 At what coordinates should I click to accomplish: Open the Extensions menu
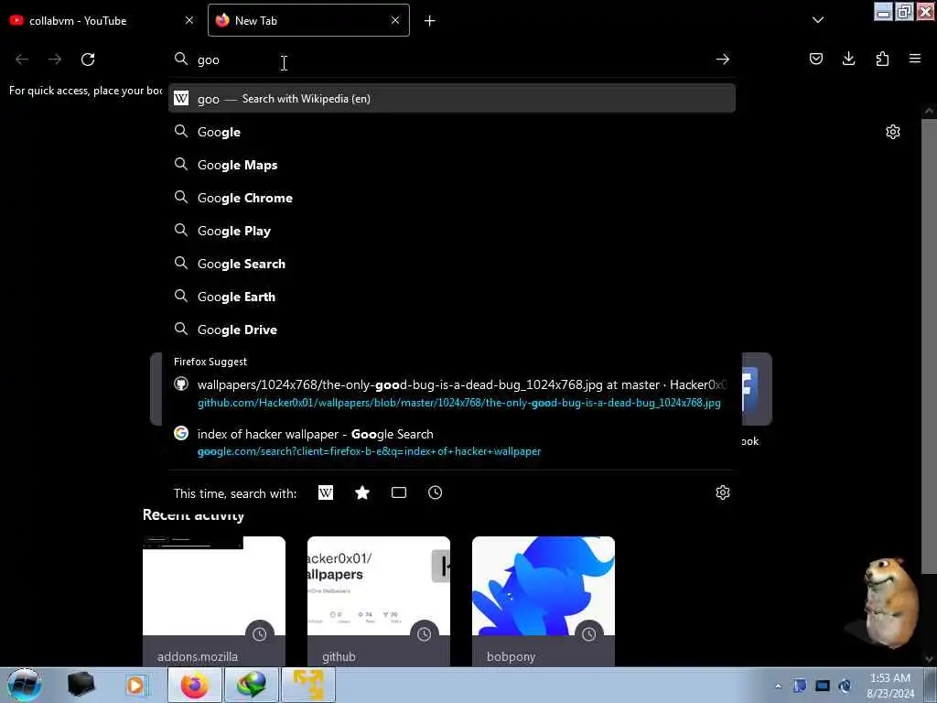[x=882, y=59]
